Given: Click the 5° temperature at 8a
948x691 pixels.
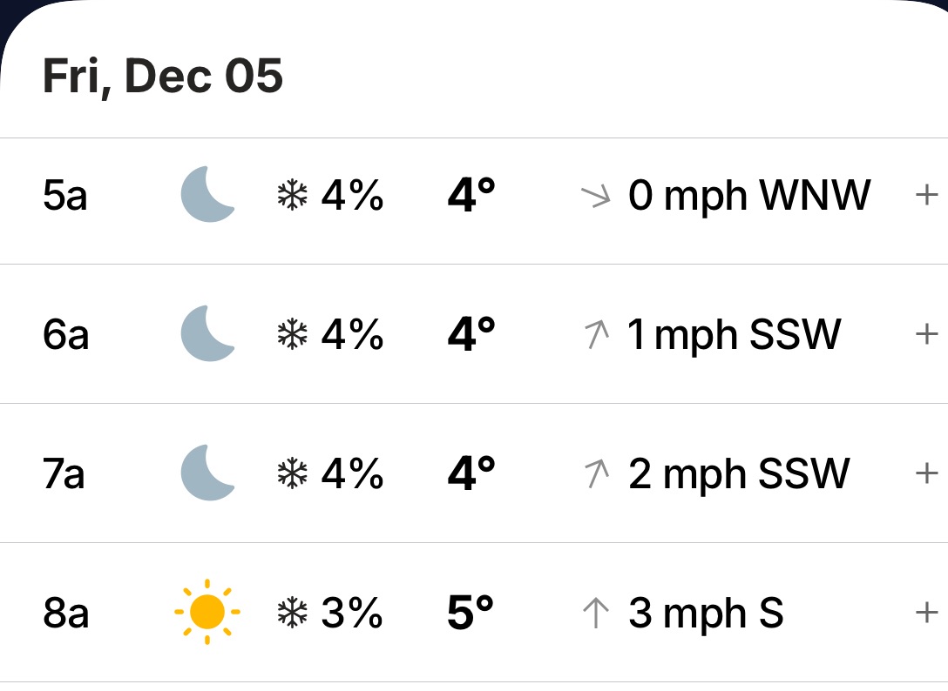Looking at the screenshot, I should click(x=471, y=614).
